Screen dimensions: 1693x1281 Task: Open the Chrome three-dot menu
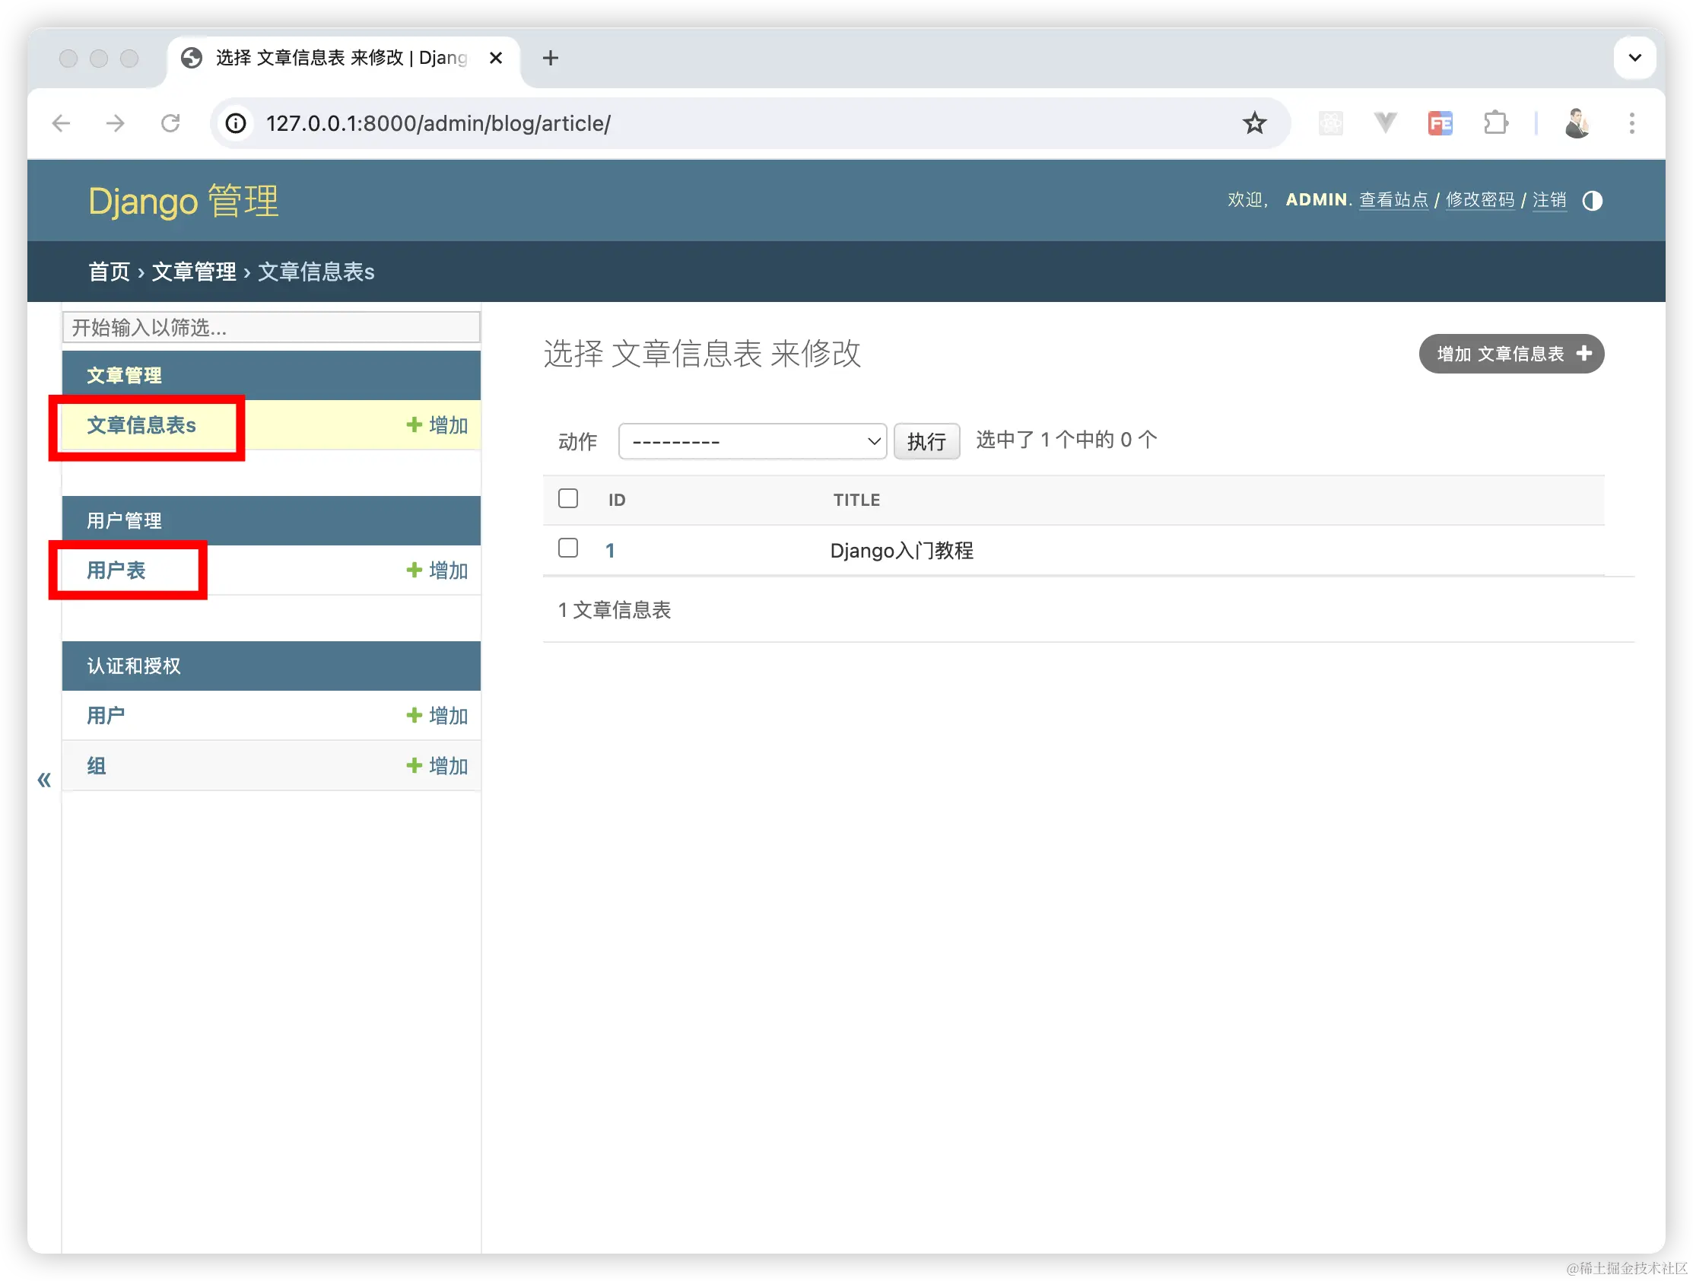[x=1631, y=123]
